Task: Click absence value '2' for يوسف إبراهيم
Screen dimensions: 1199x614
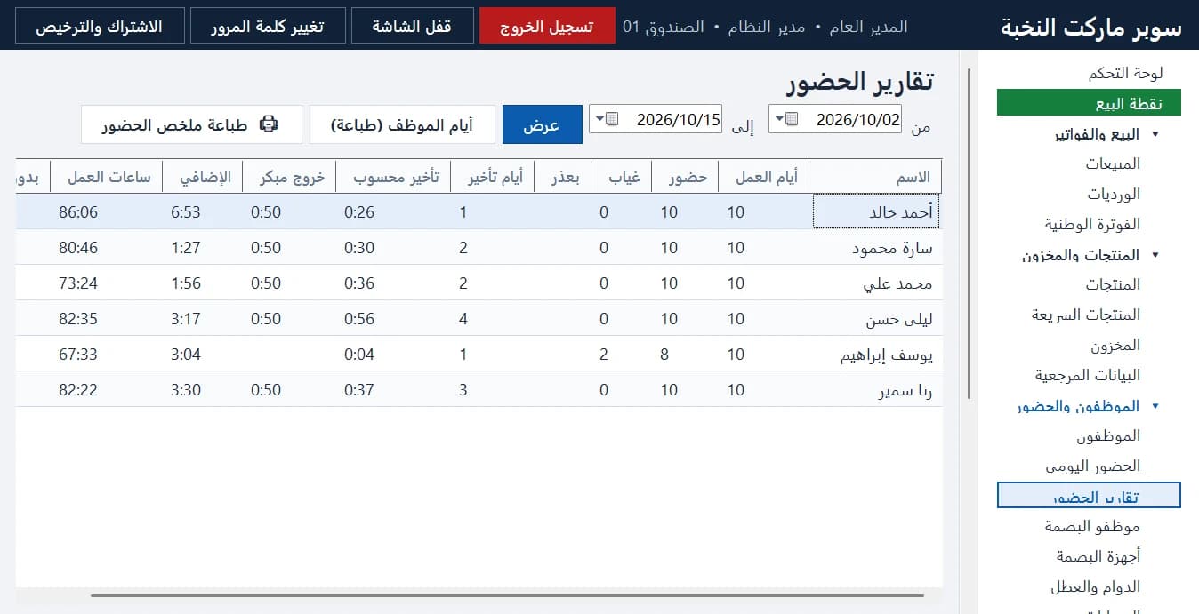Action: tap(604, 355)
